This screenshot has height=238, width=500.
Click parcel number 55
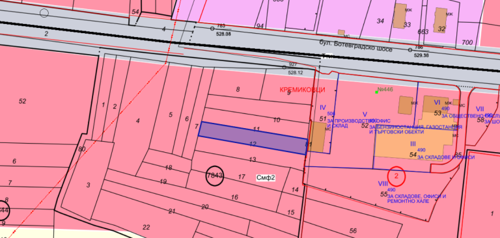(x=383, y=194)
